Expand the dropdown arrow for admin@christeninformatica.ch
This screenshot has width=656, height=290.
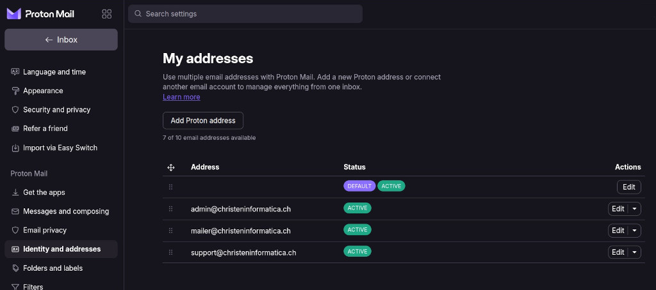coord(634,209)
